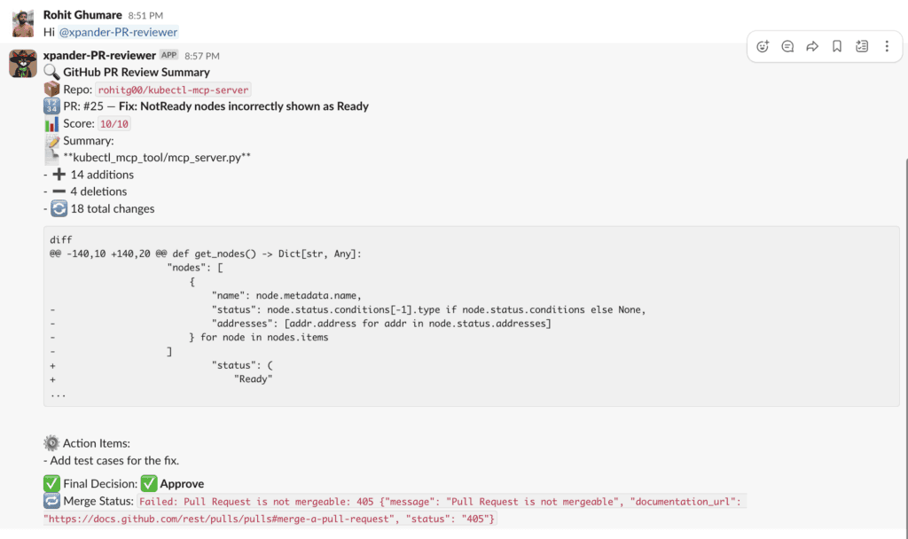Open xpander-PR-reviewer bot avatar
The height and width of the screenshot is (539, 908).
point(22,64)
